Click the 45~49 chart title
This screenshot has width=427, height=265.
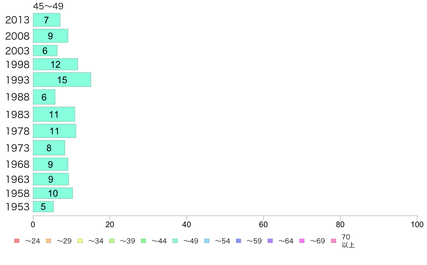click(48, 6)
